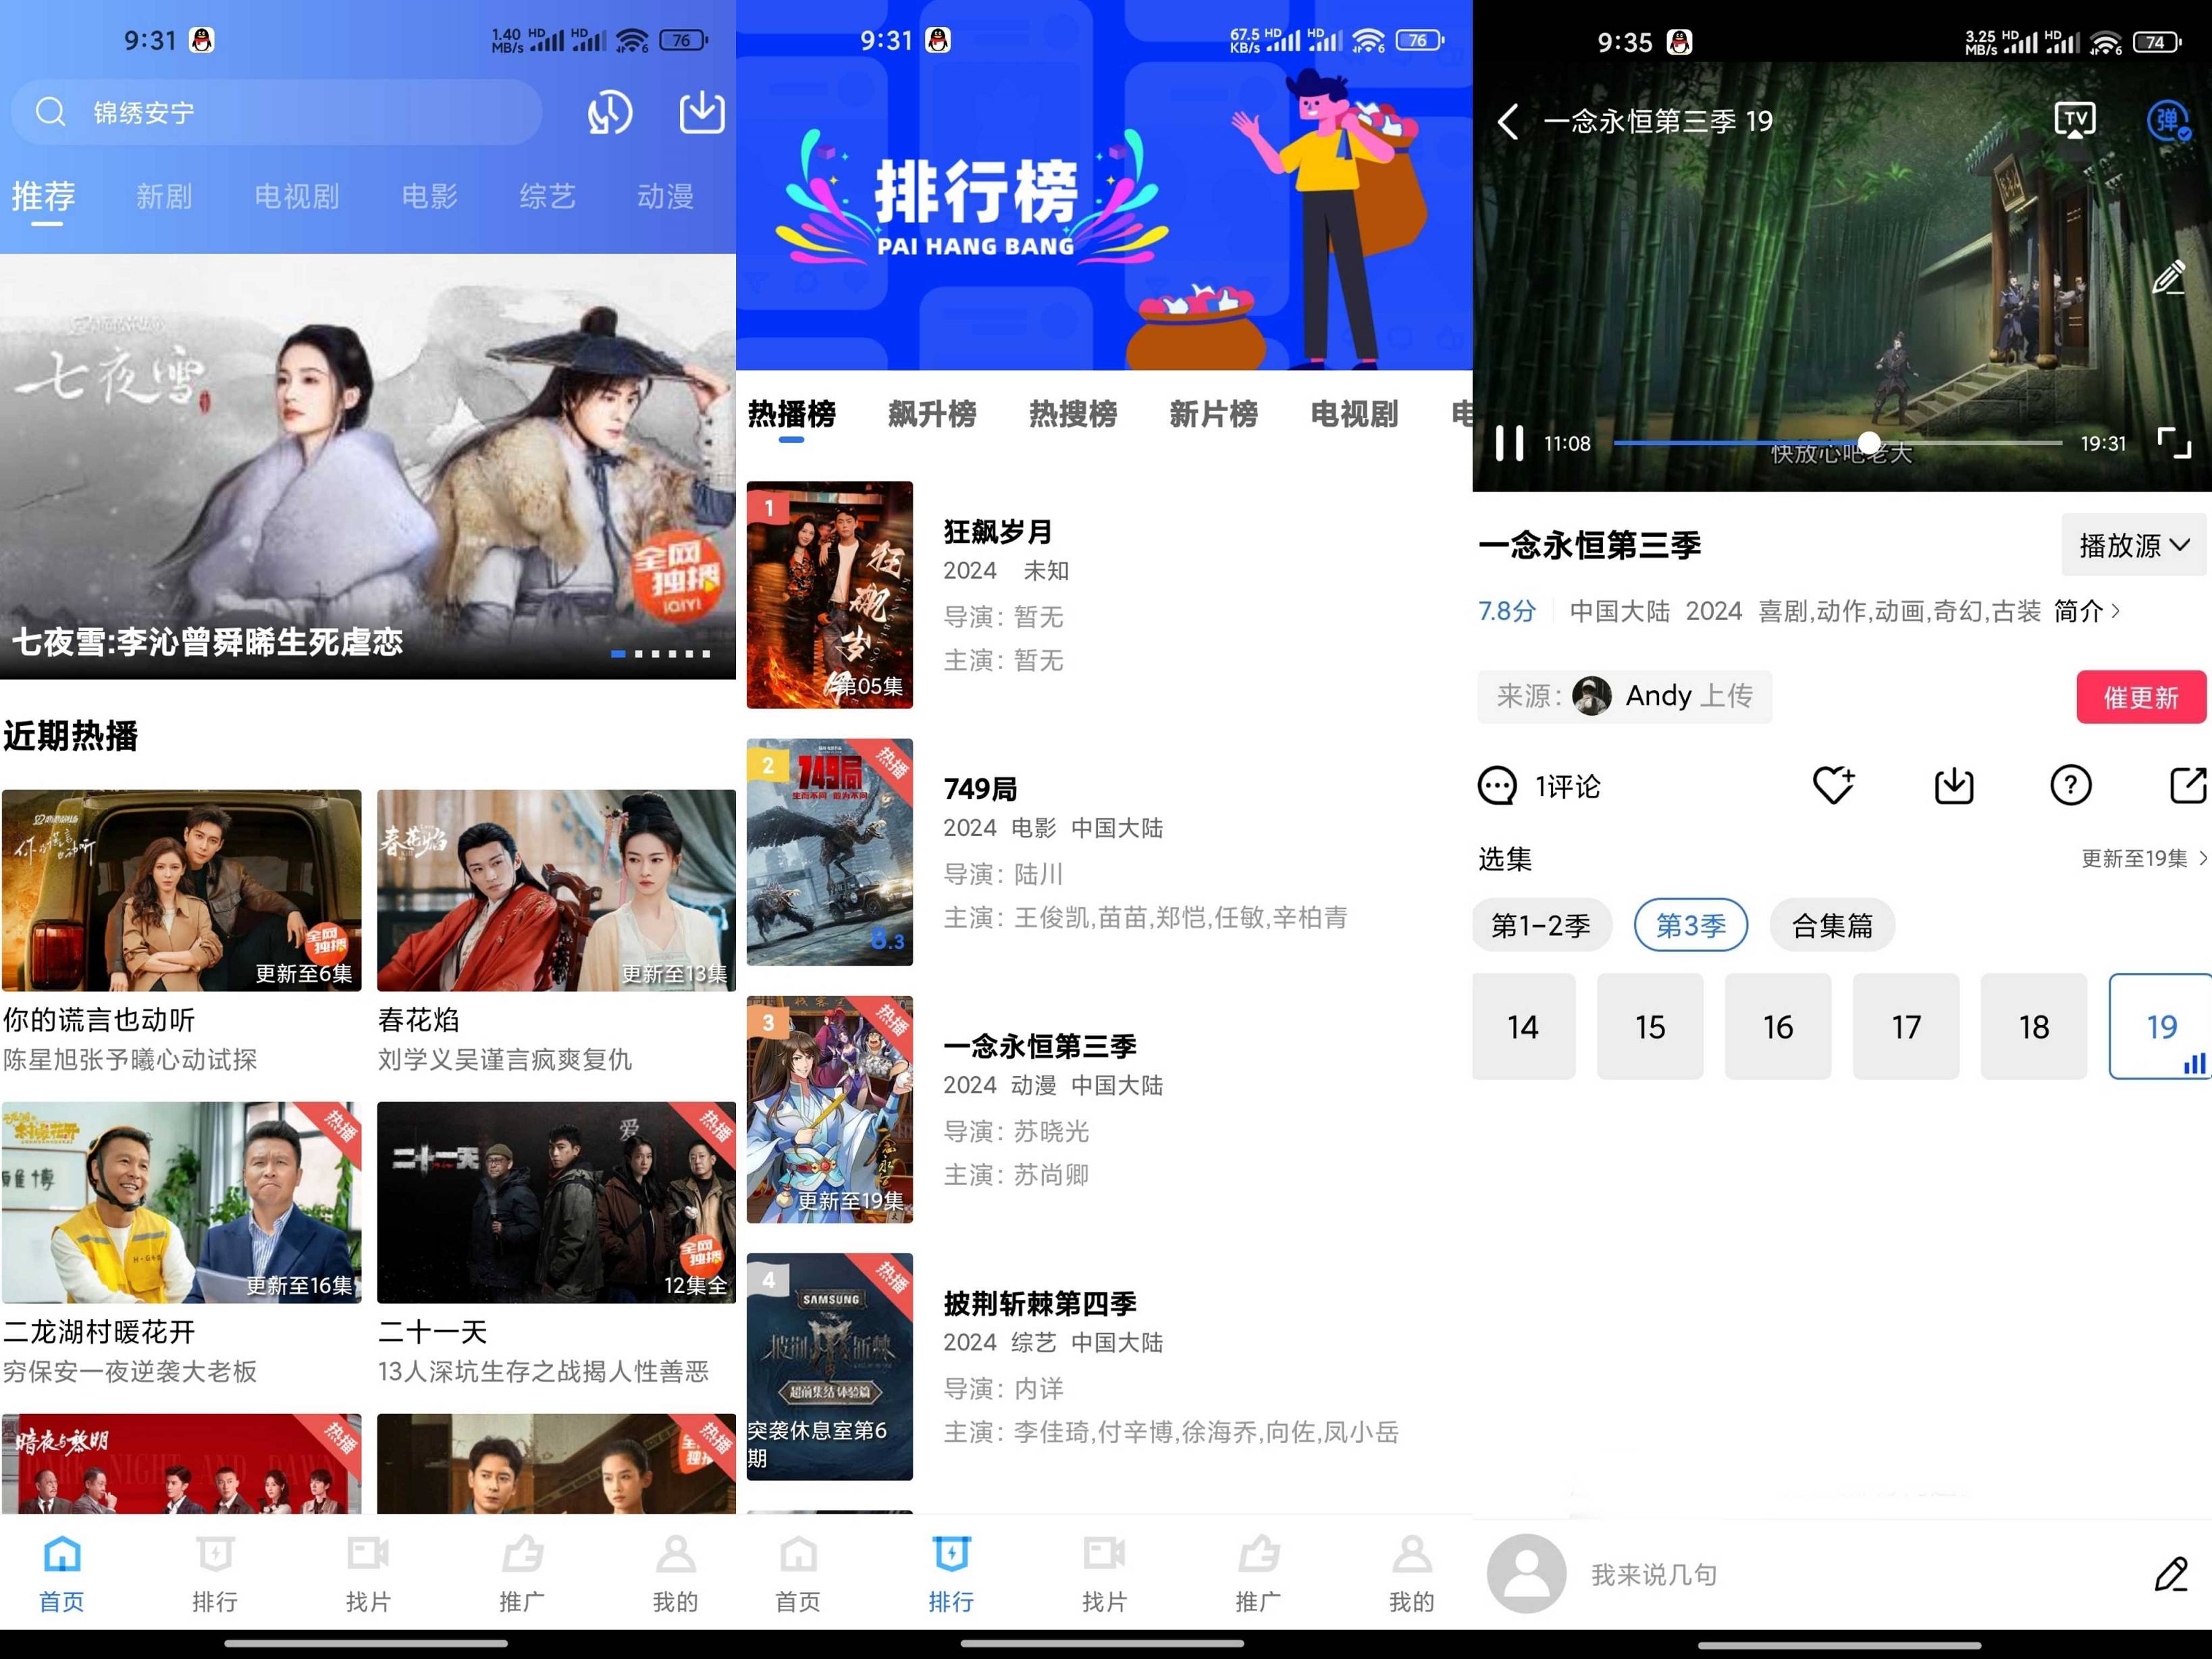Tap 推广 icon in left screen nav
Viewport: 2212px width, 1659px height.
pyautogui.click(x=522, y=1554)
